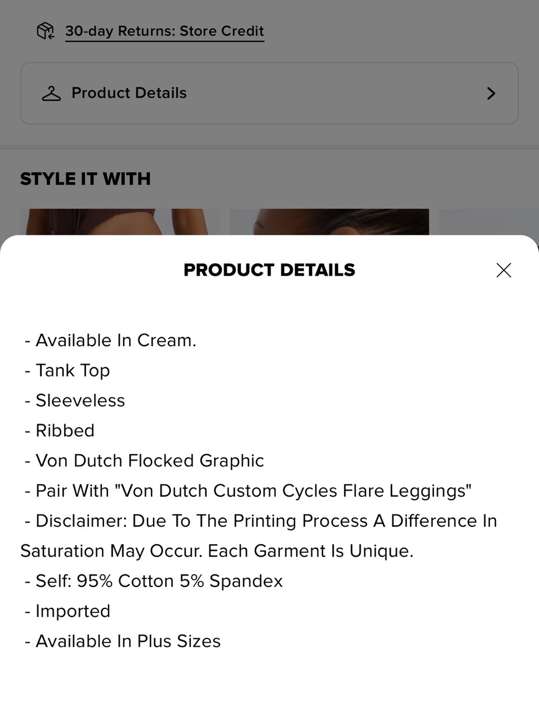Click the Tank Top detail line
Screen dimensions: 539x719
67,371
